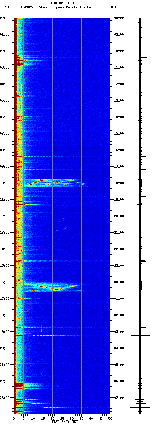Click the red low-frequency burst near 22:00 PST

tap(20, 385)
